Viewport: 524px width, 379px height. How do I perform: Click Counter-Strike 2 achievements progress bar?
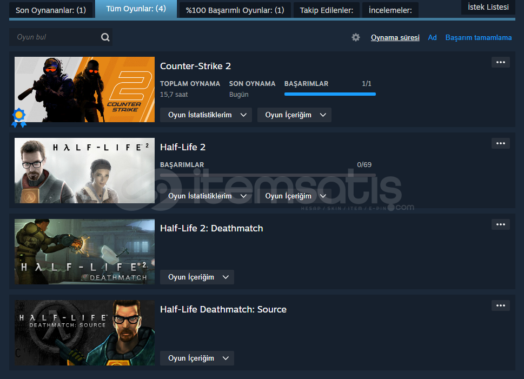330,94
